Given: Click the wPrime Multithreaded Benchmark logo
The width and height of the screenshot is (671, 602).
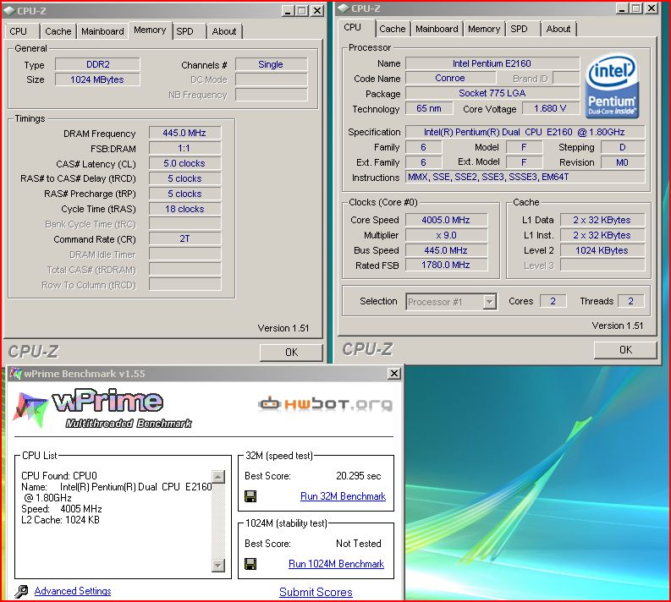Looking at the screenshot, I should 102,408.
